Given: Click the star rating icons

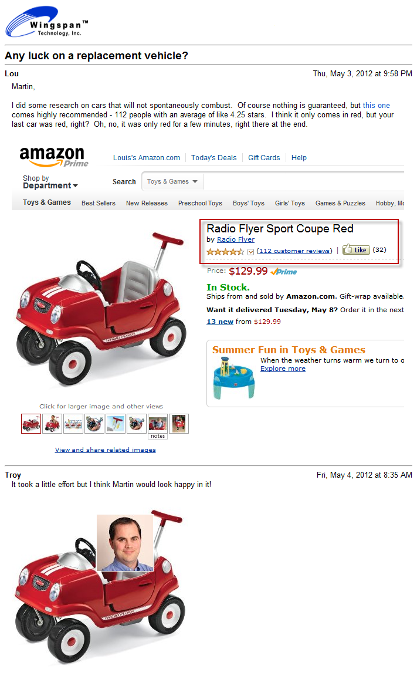Looking at the screenshot, I should [225, 251].
